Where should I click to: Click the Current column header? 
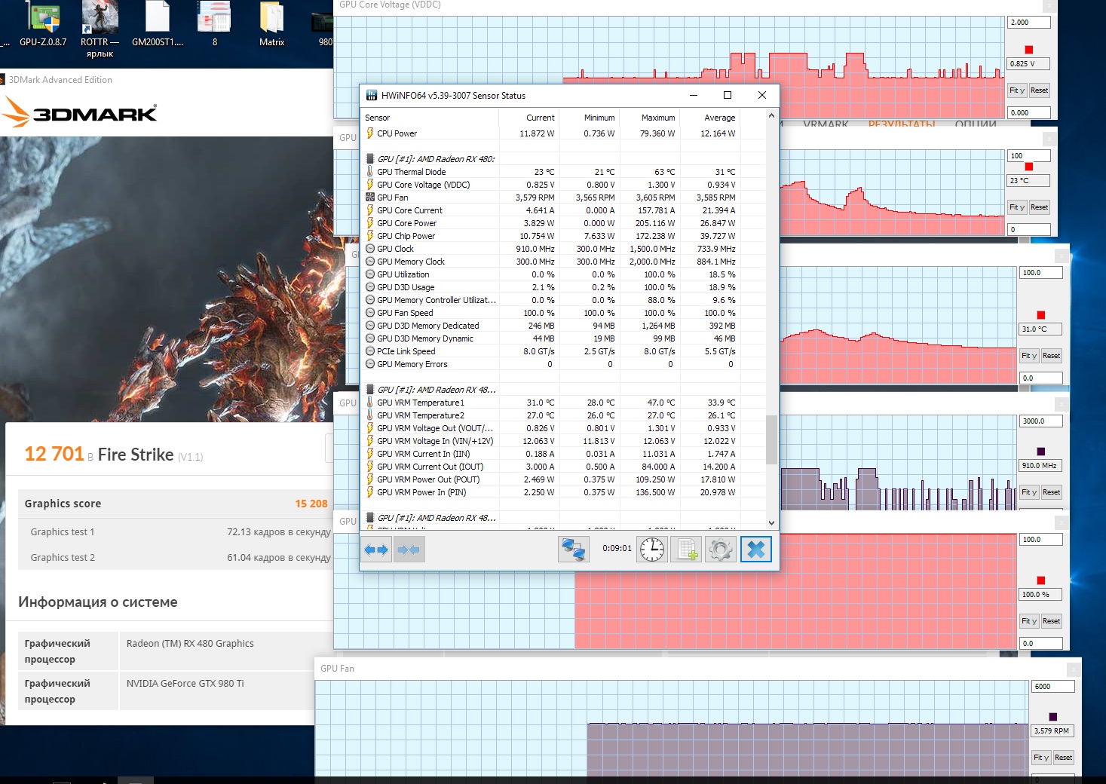(x=528, y=118)
